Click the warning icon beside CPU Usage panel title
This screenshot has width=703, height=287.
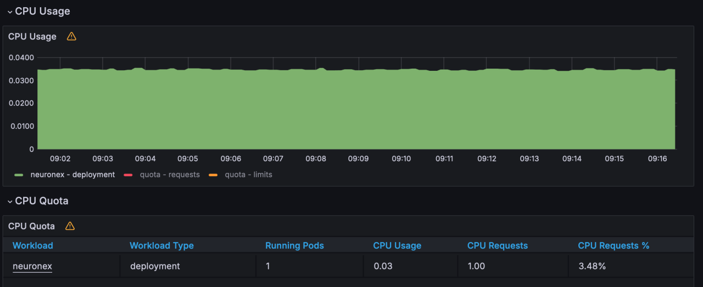[71, 37]
